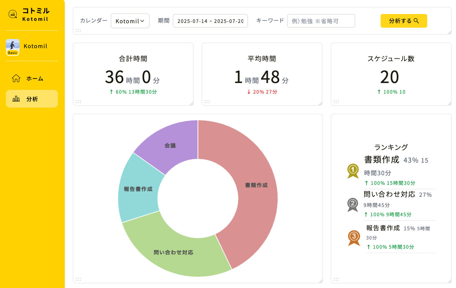Click the Kotomil logo icon
The image size is (456, 288).
[13, 14]
